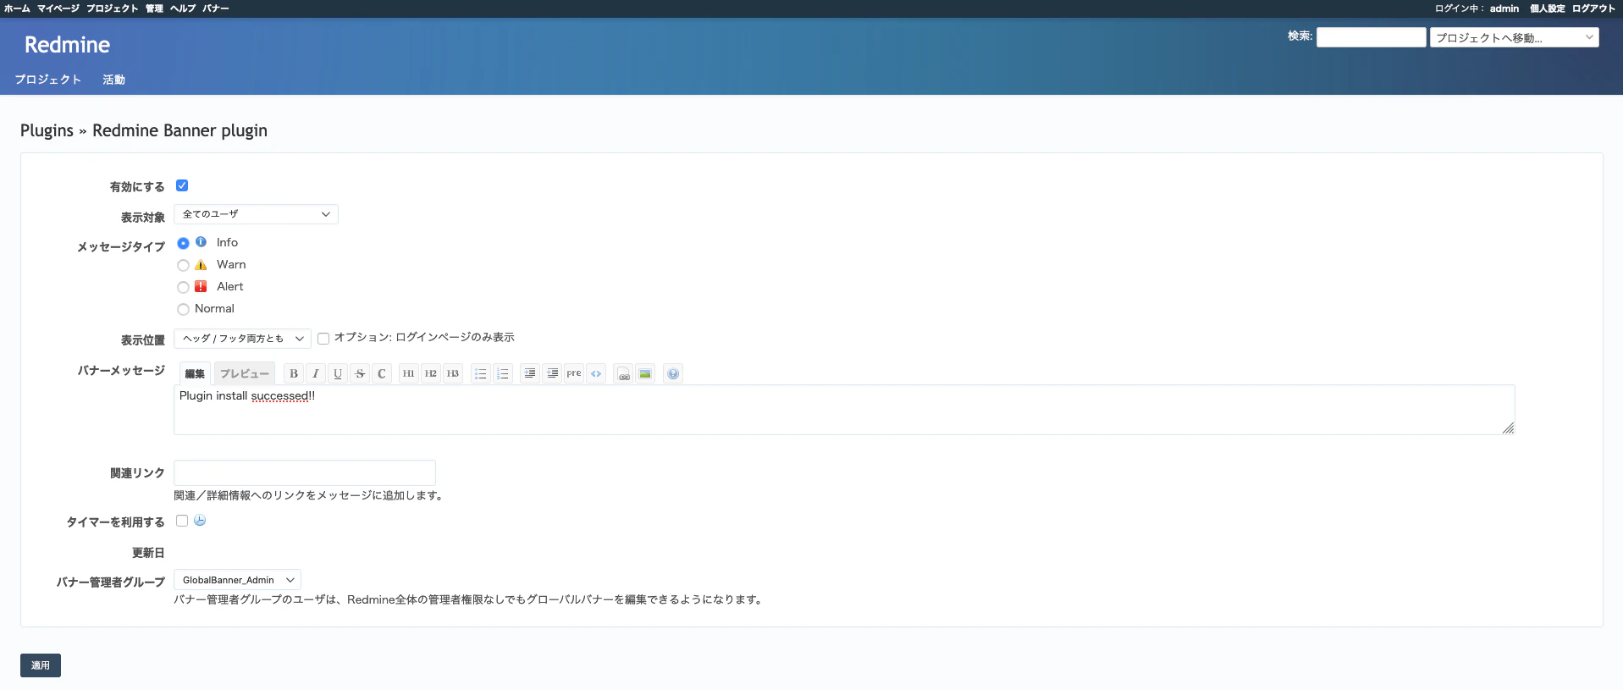
Task: Select the Info message type radio
Action: 183,243
